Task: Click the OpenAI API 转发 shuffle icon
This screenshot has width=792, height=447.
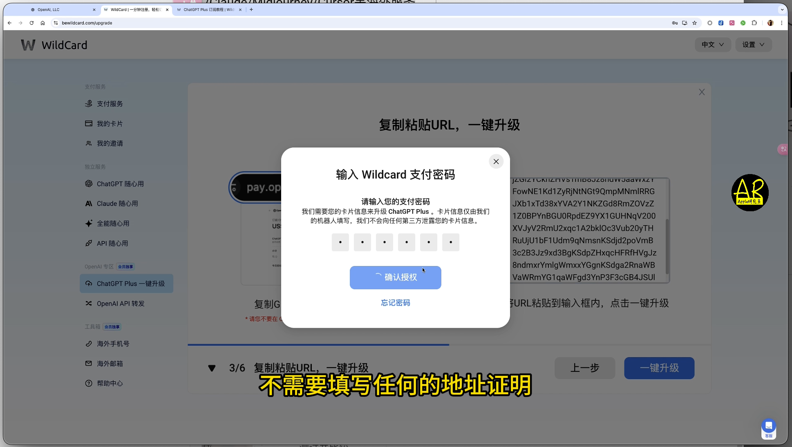Action: (x=88, y=304)
